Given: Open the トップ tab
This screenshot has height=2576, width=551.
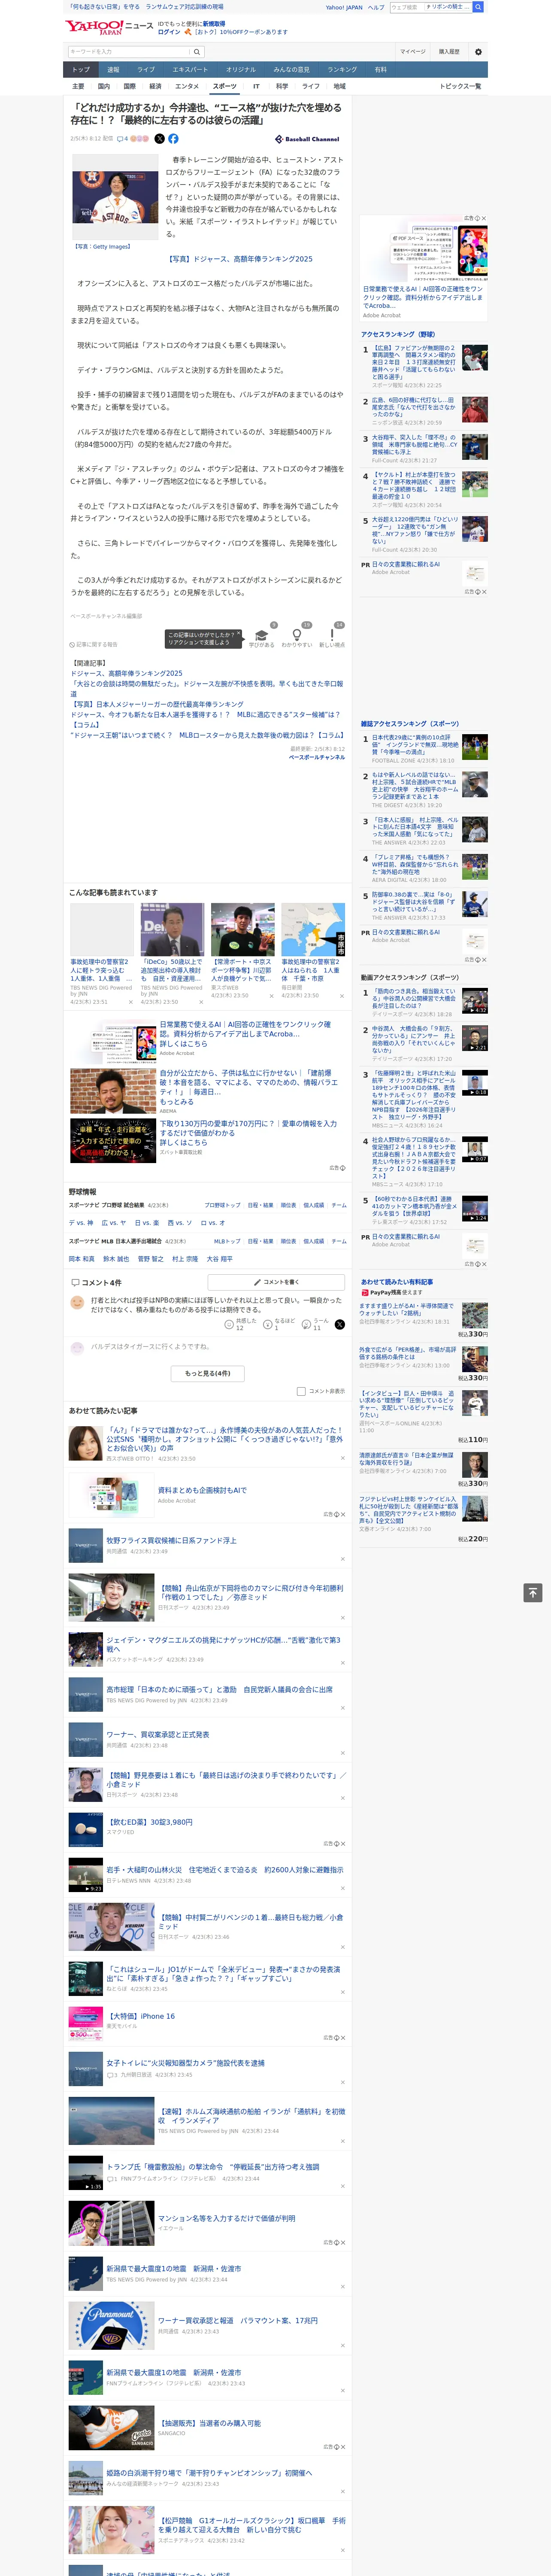Looking at the screenshot, I should tap(81, 70).
